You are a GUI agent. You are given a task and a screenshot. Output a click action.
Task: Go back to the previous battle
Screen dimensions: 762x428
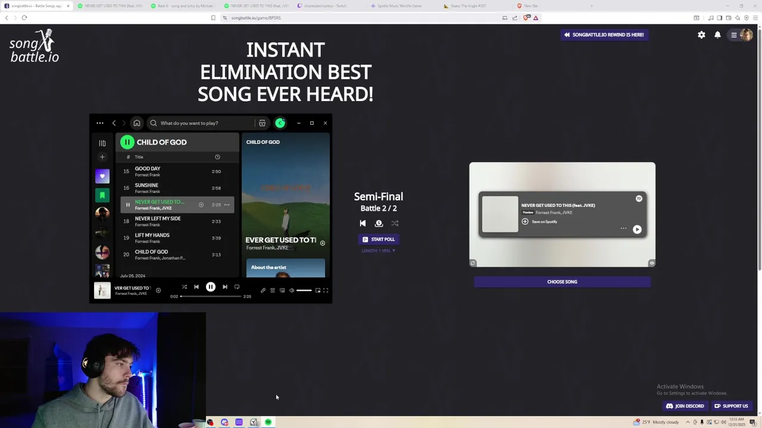click(363, 224)
